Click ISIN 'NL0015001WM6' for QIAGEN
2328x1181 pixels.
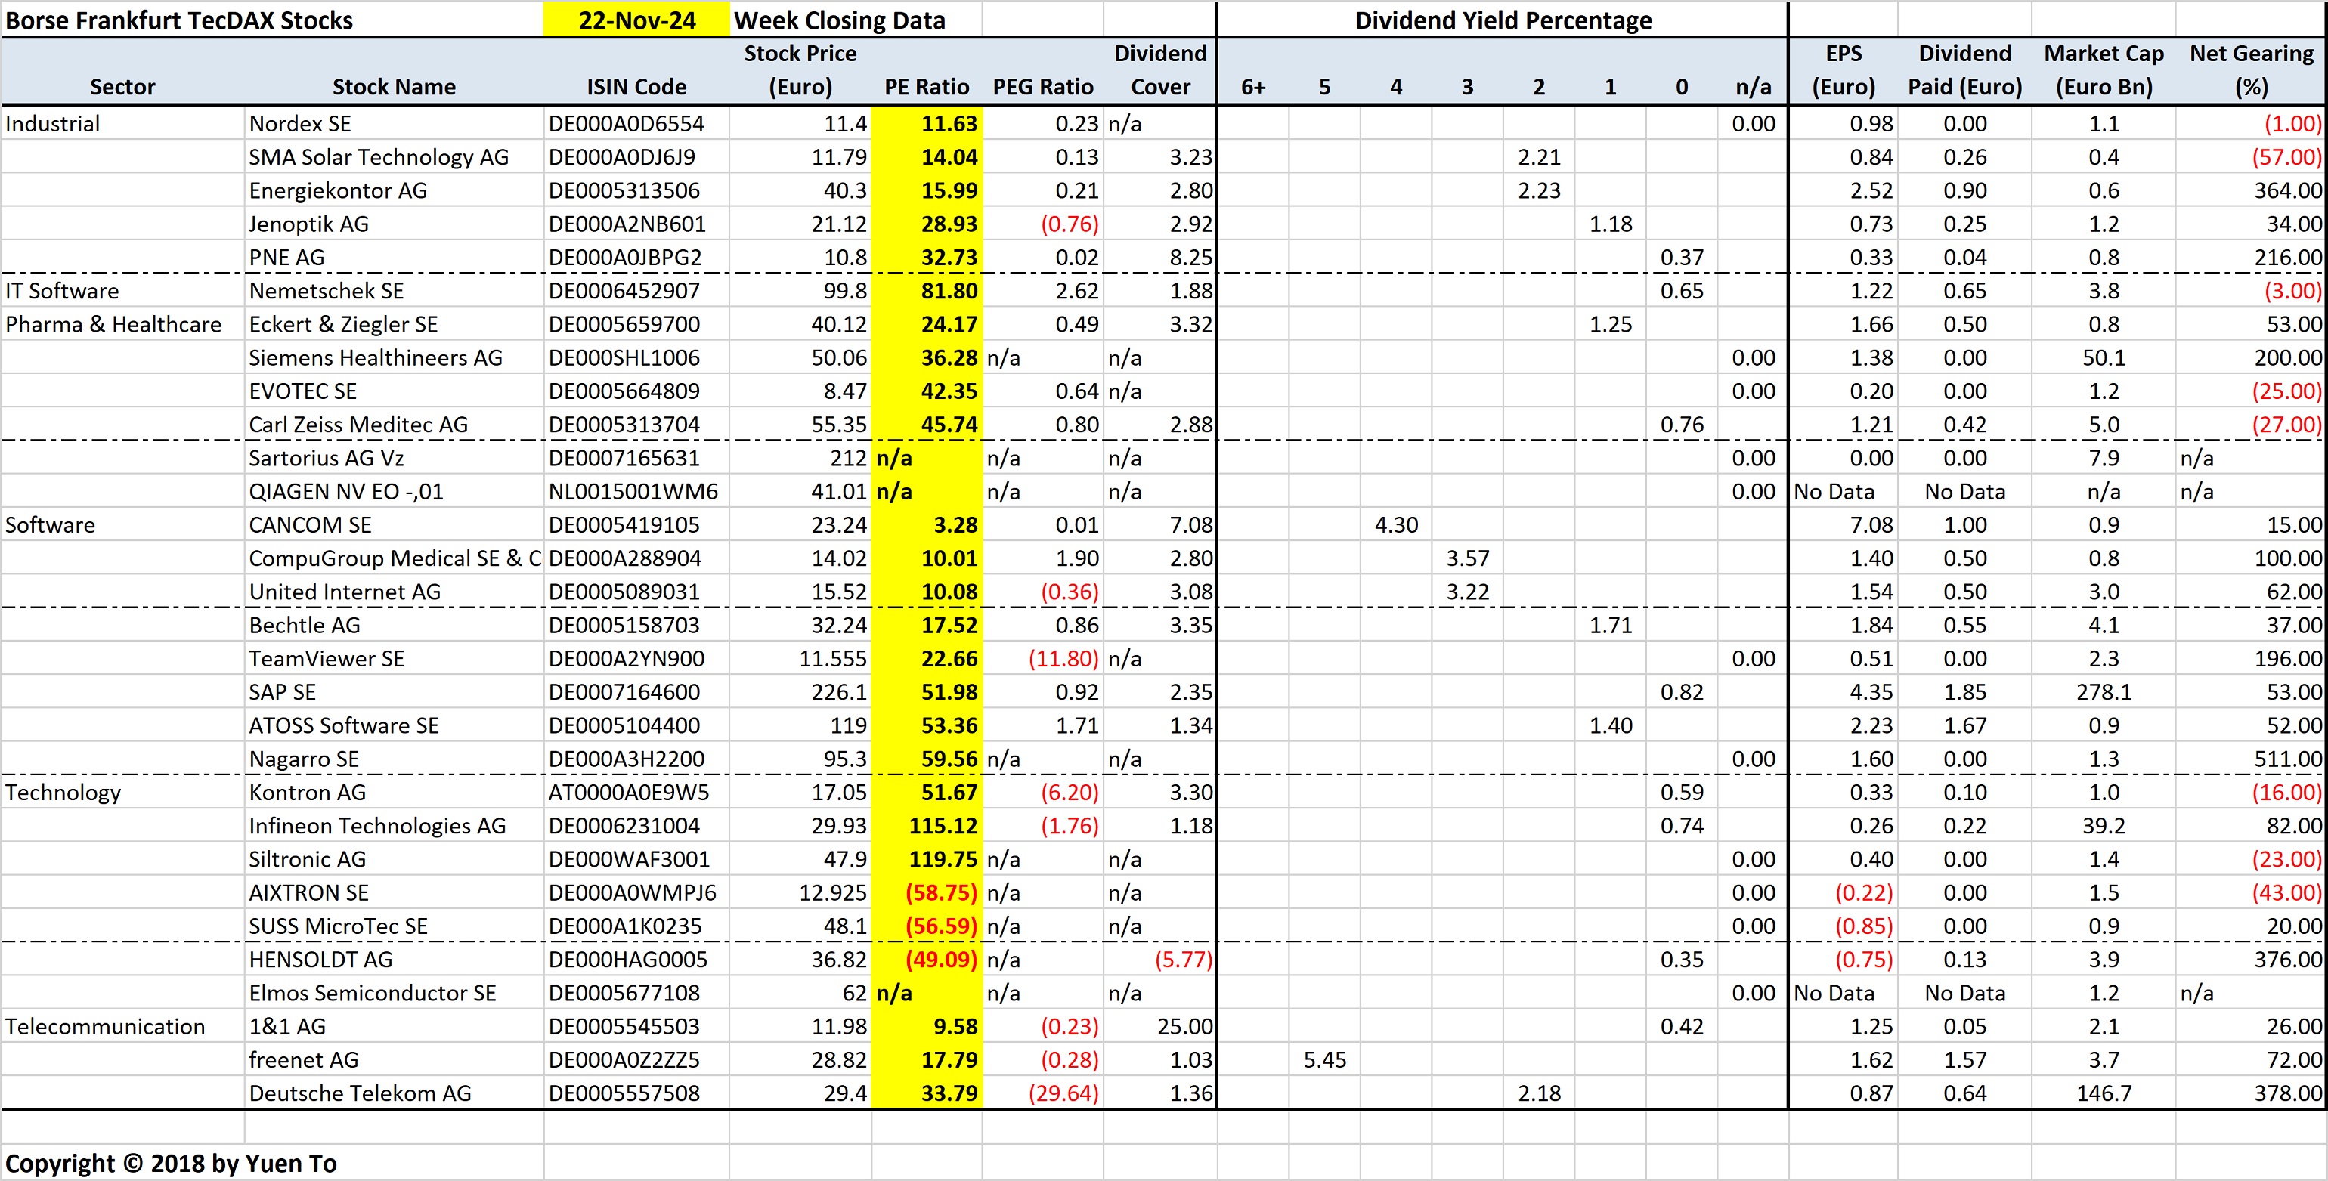(x=633, y=492)
